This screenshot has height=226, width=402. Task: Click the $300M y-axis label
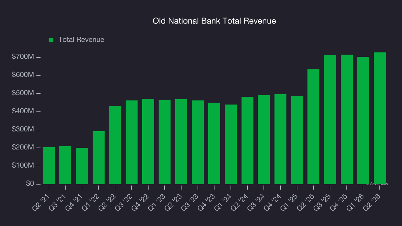[23, 129]
